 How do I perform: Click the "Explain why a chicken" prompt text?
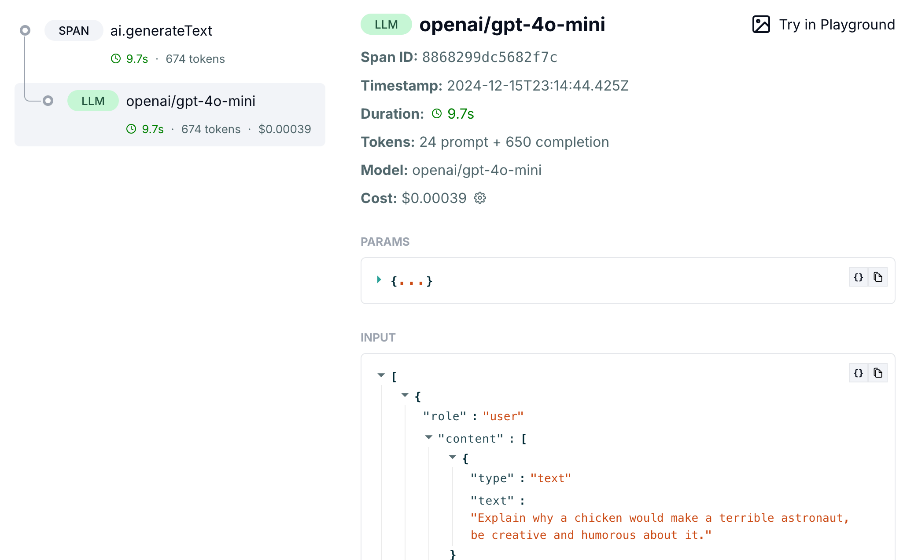coord(660,527)
